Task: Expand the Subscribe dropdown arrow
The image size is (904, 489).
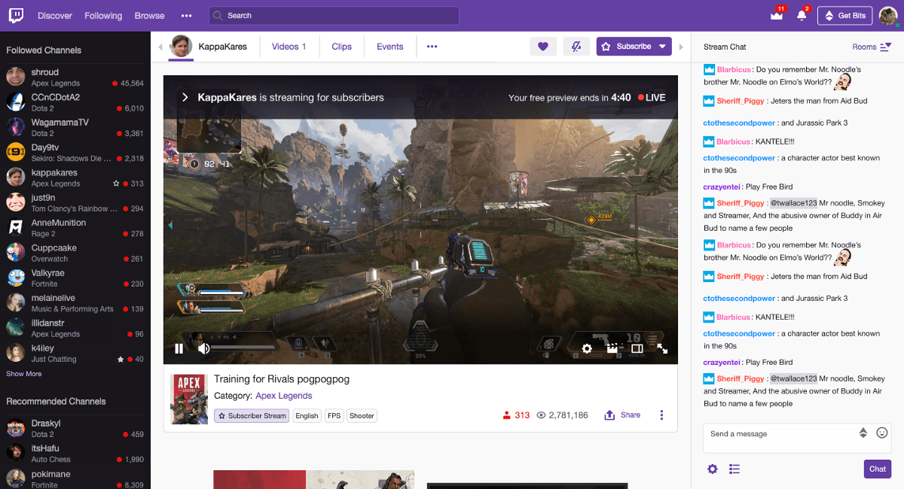Action: (x=662, y=47)
